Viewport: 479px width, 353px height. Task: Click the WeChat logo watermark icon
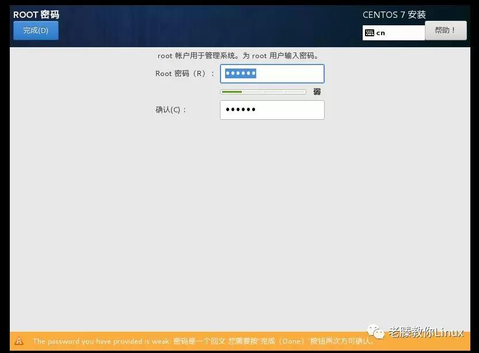coord(377,332)
